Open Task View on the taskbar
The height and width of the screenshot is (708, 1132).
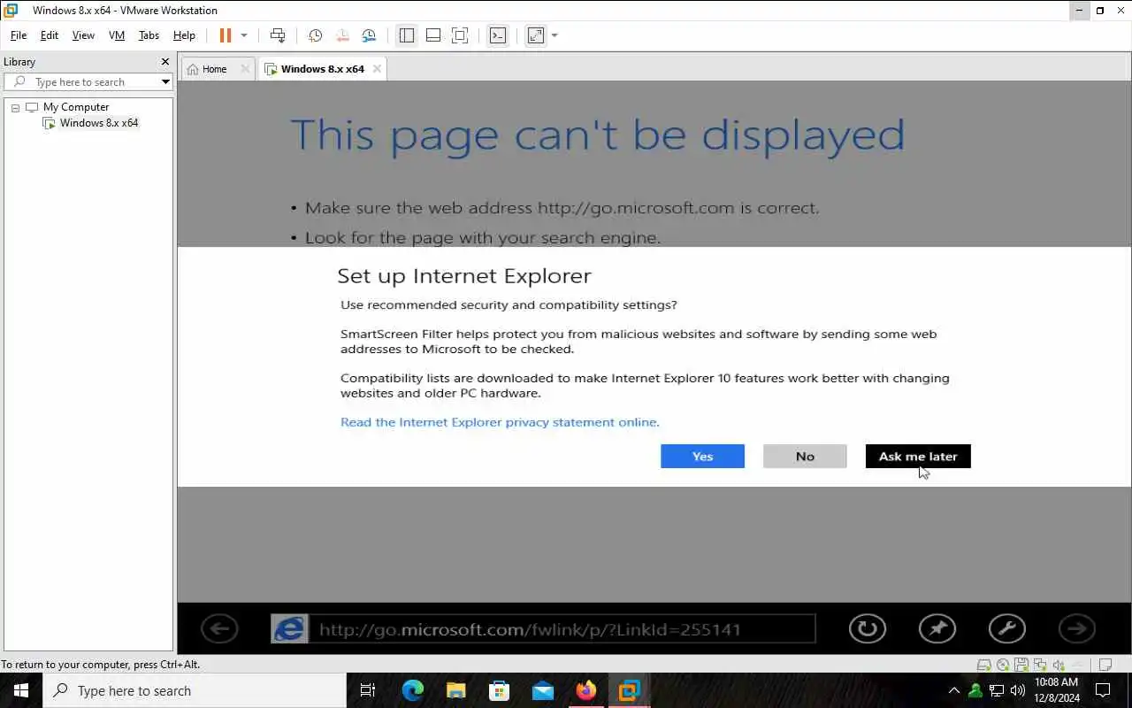368,690
